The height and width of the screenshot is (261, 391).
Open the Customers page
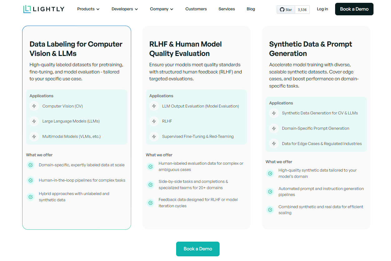tap(196, 9)
